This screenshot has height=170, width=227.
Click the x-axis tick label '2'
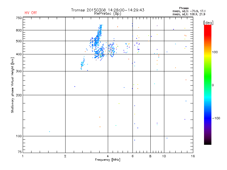coord(65,156)
